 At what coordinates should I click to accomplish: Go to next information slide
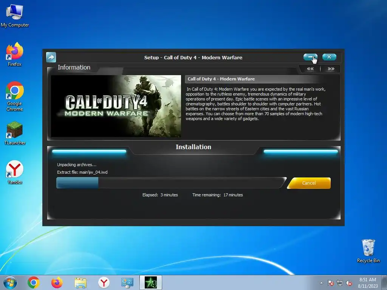(331, 69)
